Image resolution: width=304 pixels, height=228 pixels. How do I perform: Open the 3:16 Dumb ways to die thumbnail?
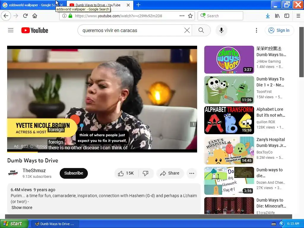click(229, 181)
